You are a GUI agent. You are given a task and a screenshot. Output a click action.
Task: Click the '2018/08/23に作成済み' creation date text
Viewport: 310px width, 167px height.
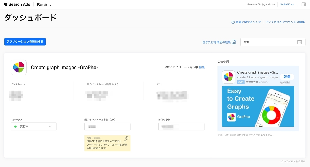point(293,162)
